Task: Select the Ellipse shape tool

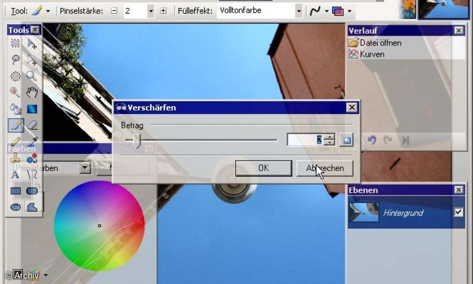Action: tap(15, 207)
